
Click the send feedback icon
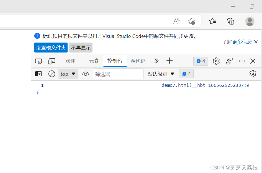tap(230, 61)
